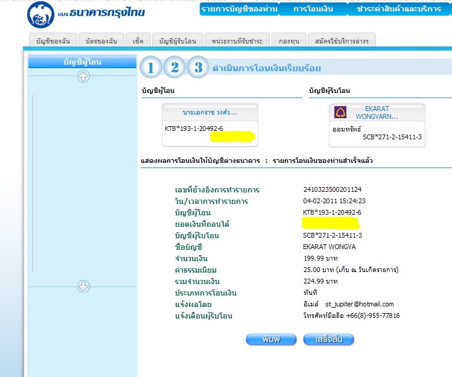
Task: Click transaction date 04-02-2011 15:24:23
Action: coord(334,201)
